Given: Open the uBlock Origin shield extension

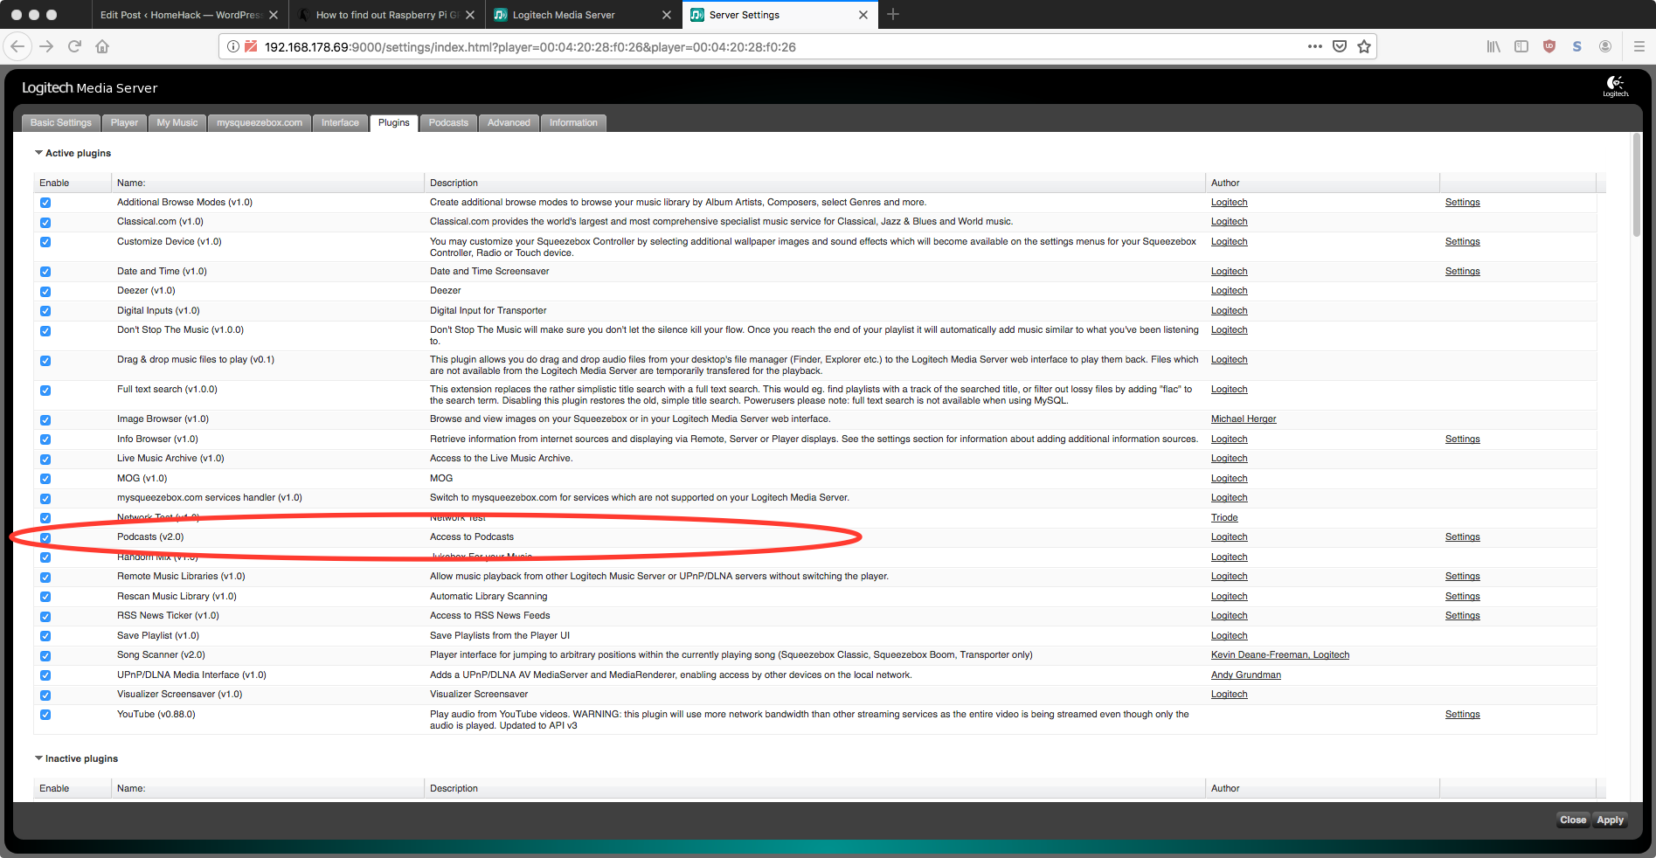Looking at the screenshot, I should tap(1549, 46).
